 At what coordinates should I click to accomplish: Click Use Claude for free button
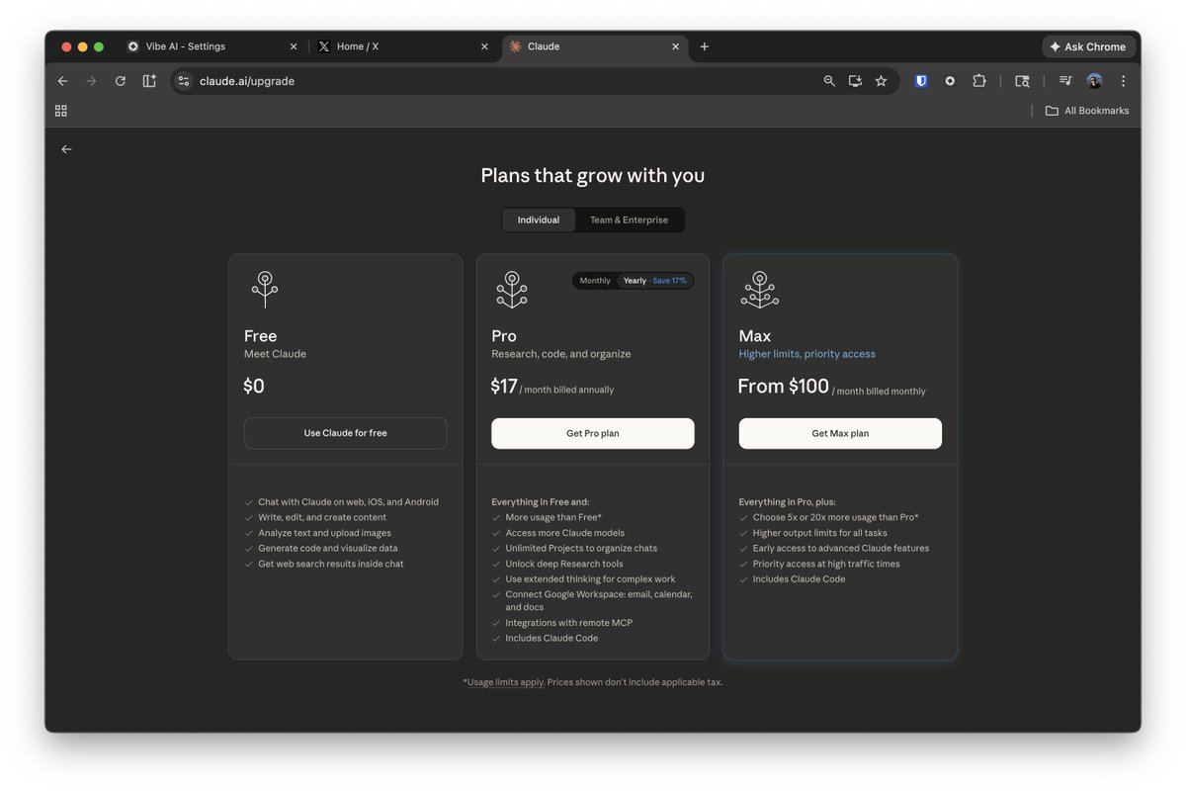(x=345, y=433)
